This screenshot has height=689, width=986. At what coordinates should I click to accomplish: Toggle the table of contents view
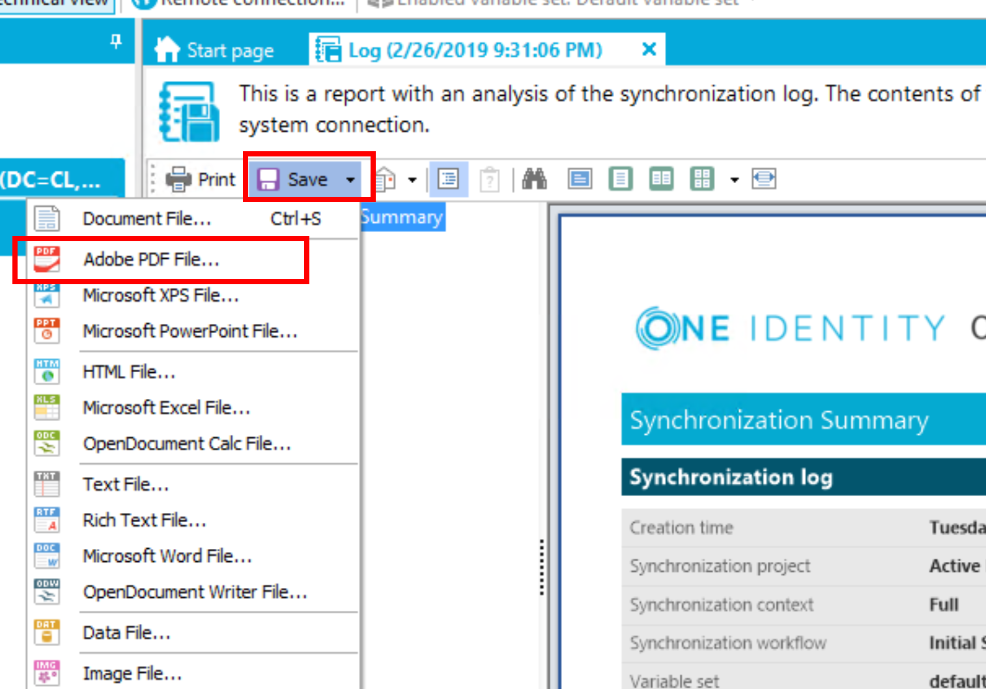[x=449, y=179]
